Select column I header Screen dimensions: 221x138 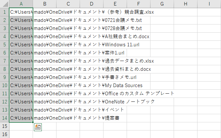click(x=209, y=4)
